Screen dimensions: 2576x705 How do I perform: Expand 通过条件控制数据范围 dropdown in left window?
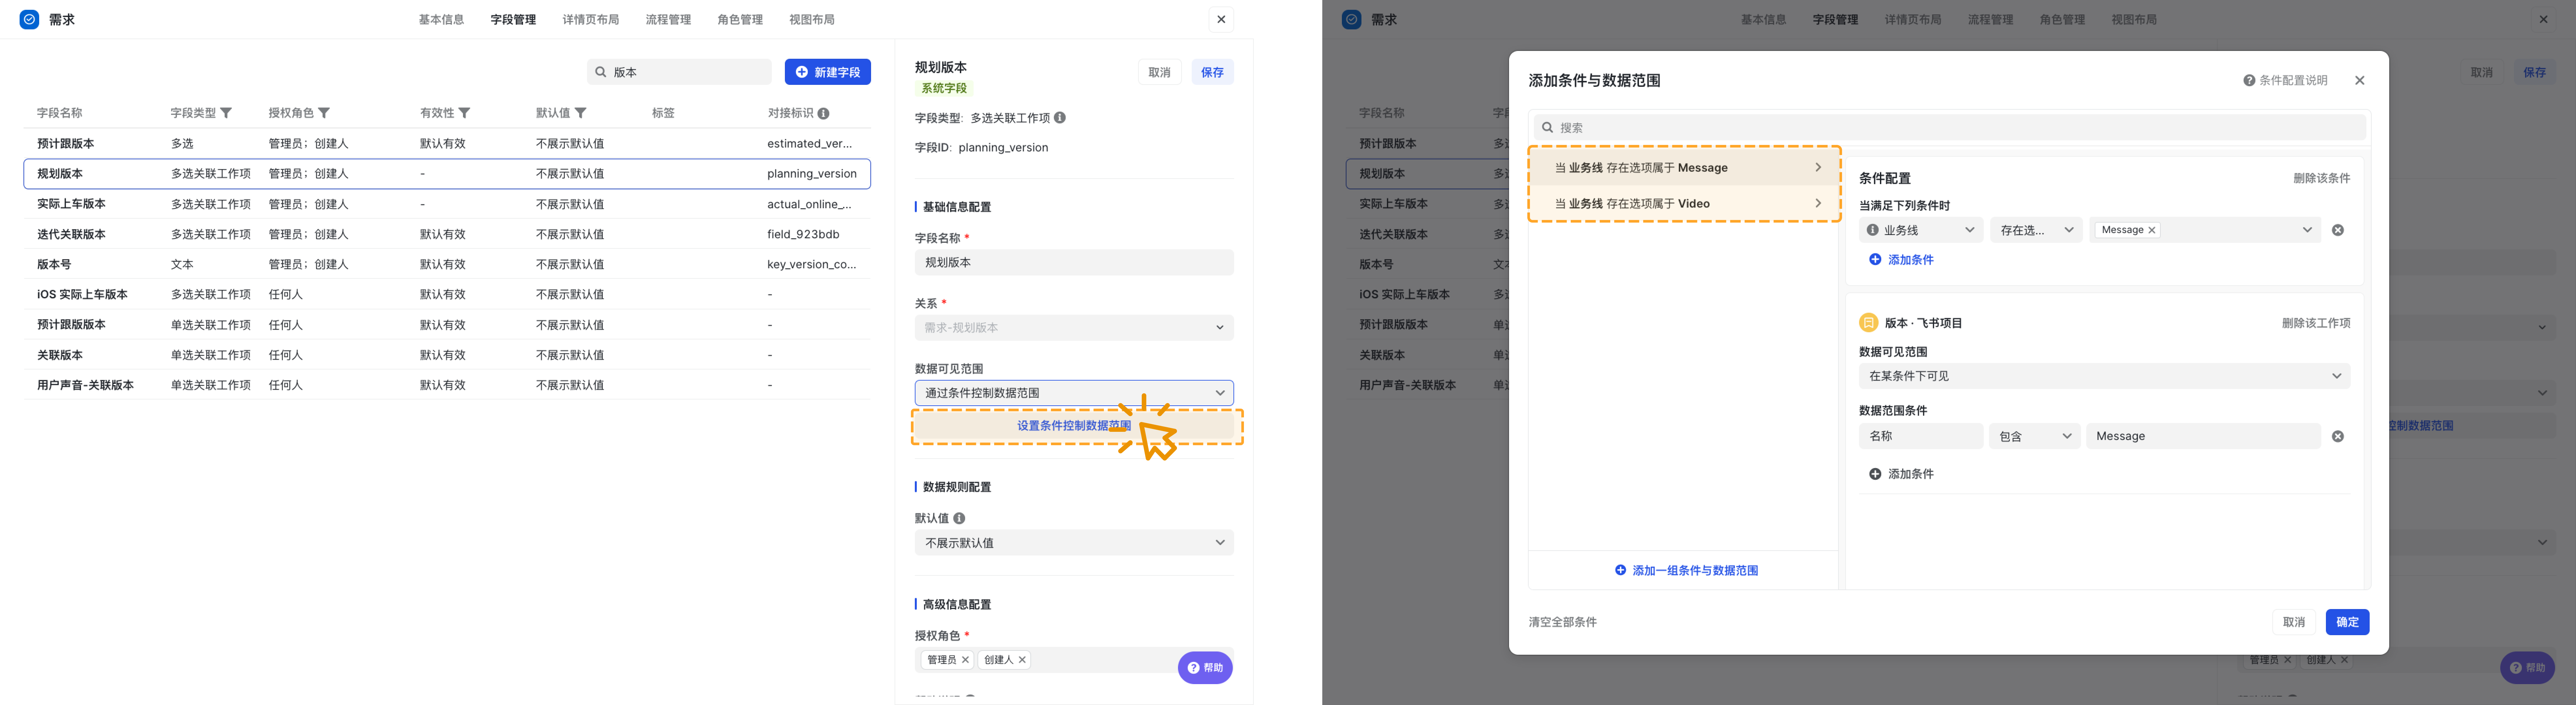[1074, 393]
